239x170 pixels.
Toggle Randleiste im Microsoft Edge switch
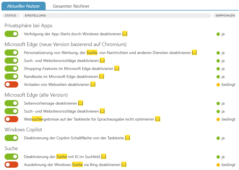pos(11,76)
